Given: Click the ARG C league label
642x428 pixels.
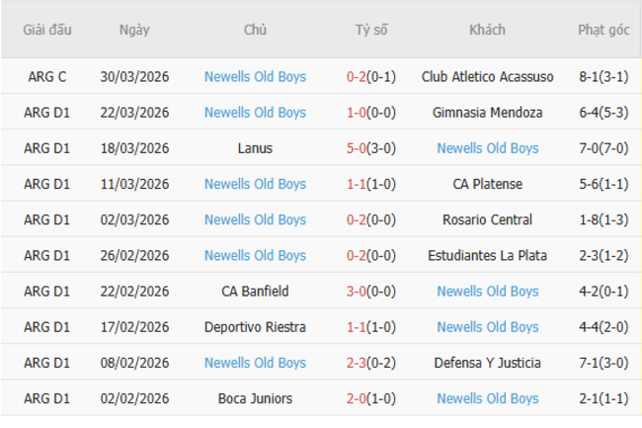Looking at the screenshot, I should coord(47,77).
